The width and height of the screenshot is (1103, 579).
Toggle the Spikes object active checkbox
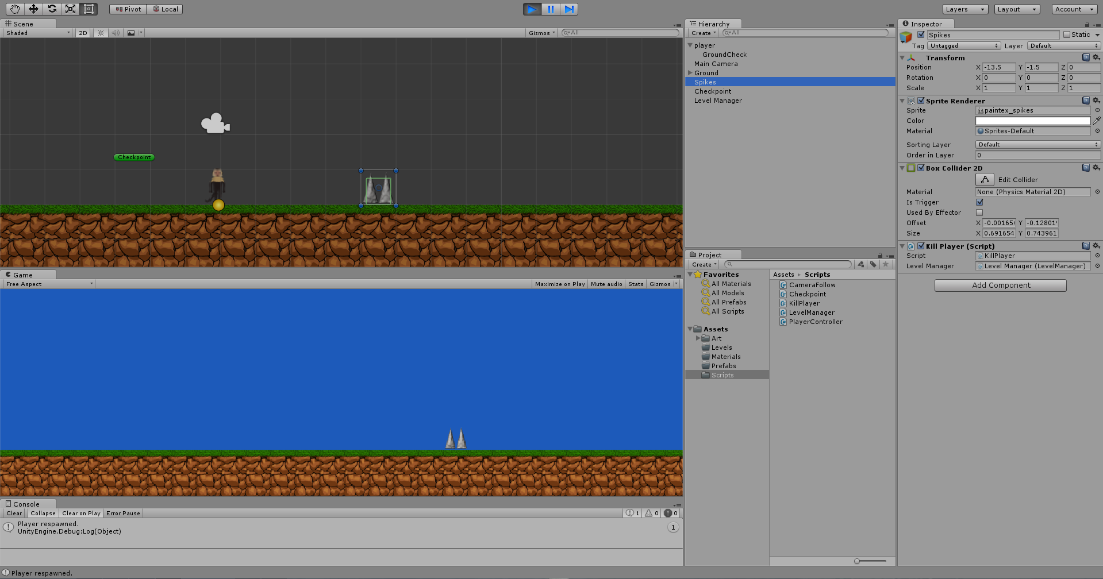tap(921, 34)
